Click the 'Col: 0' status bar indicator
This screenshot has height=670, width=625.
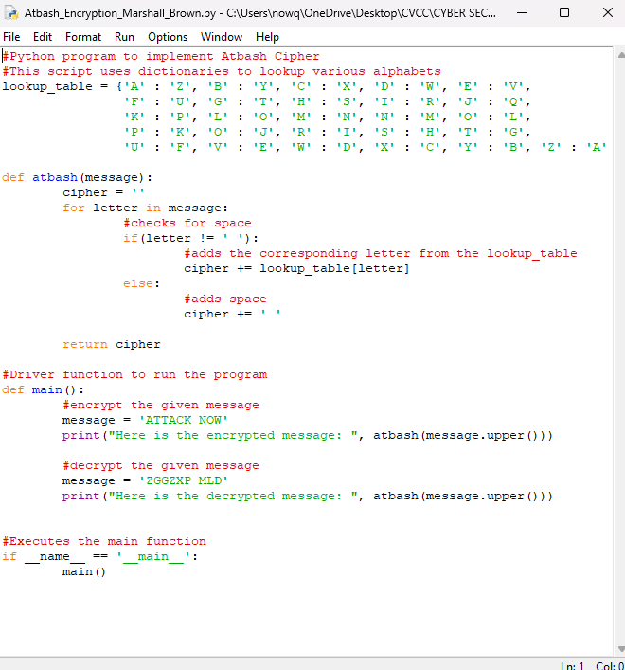point(610,665)
